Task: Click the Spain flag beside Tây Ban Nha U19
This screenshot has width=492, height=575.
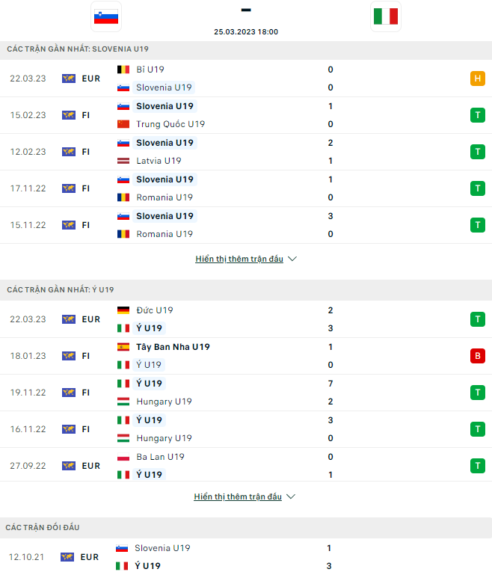Action: (x=123, y=347)
